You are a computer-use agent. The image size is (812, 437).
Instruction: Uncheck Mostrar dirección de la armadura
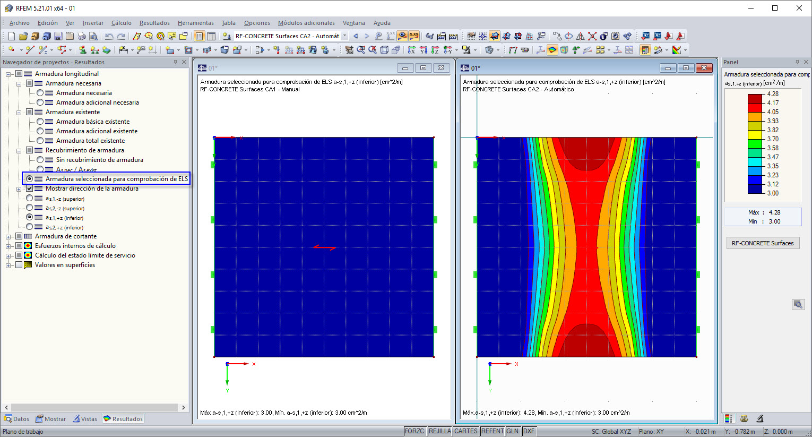point(29,188)
